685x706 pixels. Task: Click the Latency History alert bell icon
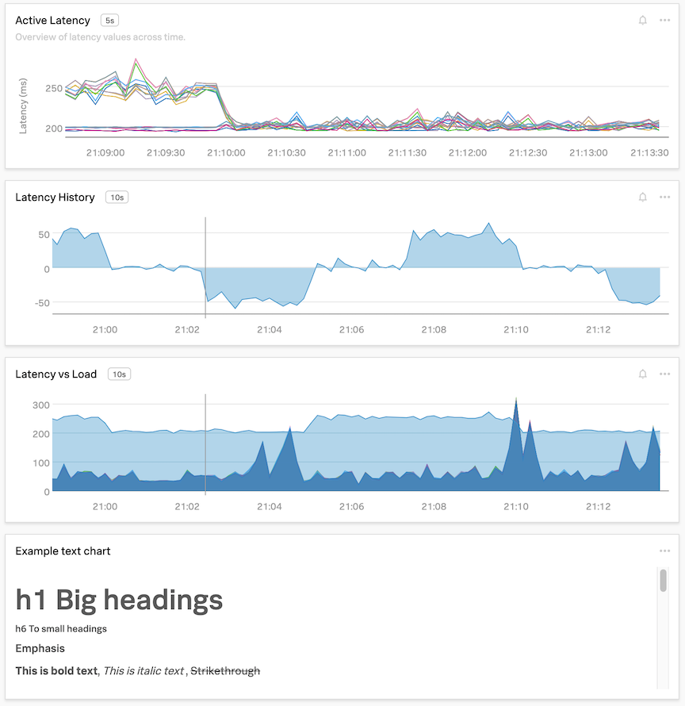(643, 198)
